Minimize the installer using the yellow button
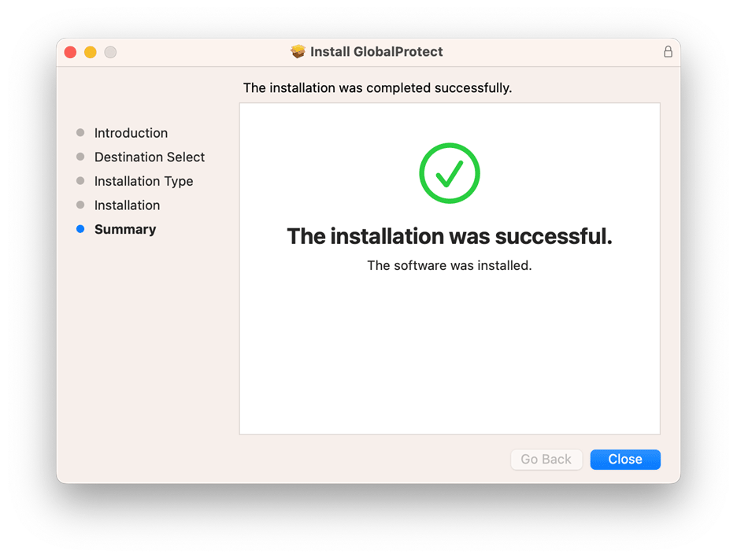Screen dimensions: 737x558 click(x=90, y=51)
